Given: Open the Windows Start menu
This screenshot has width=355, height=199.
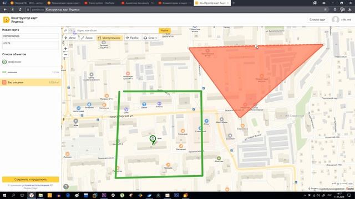Looking at the screenshot, I should [4, 195].
